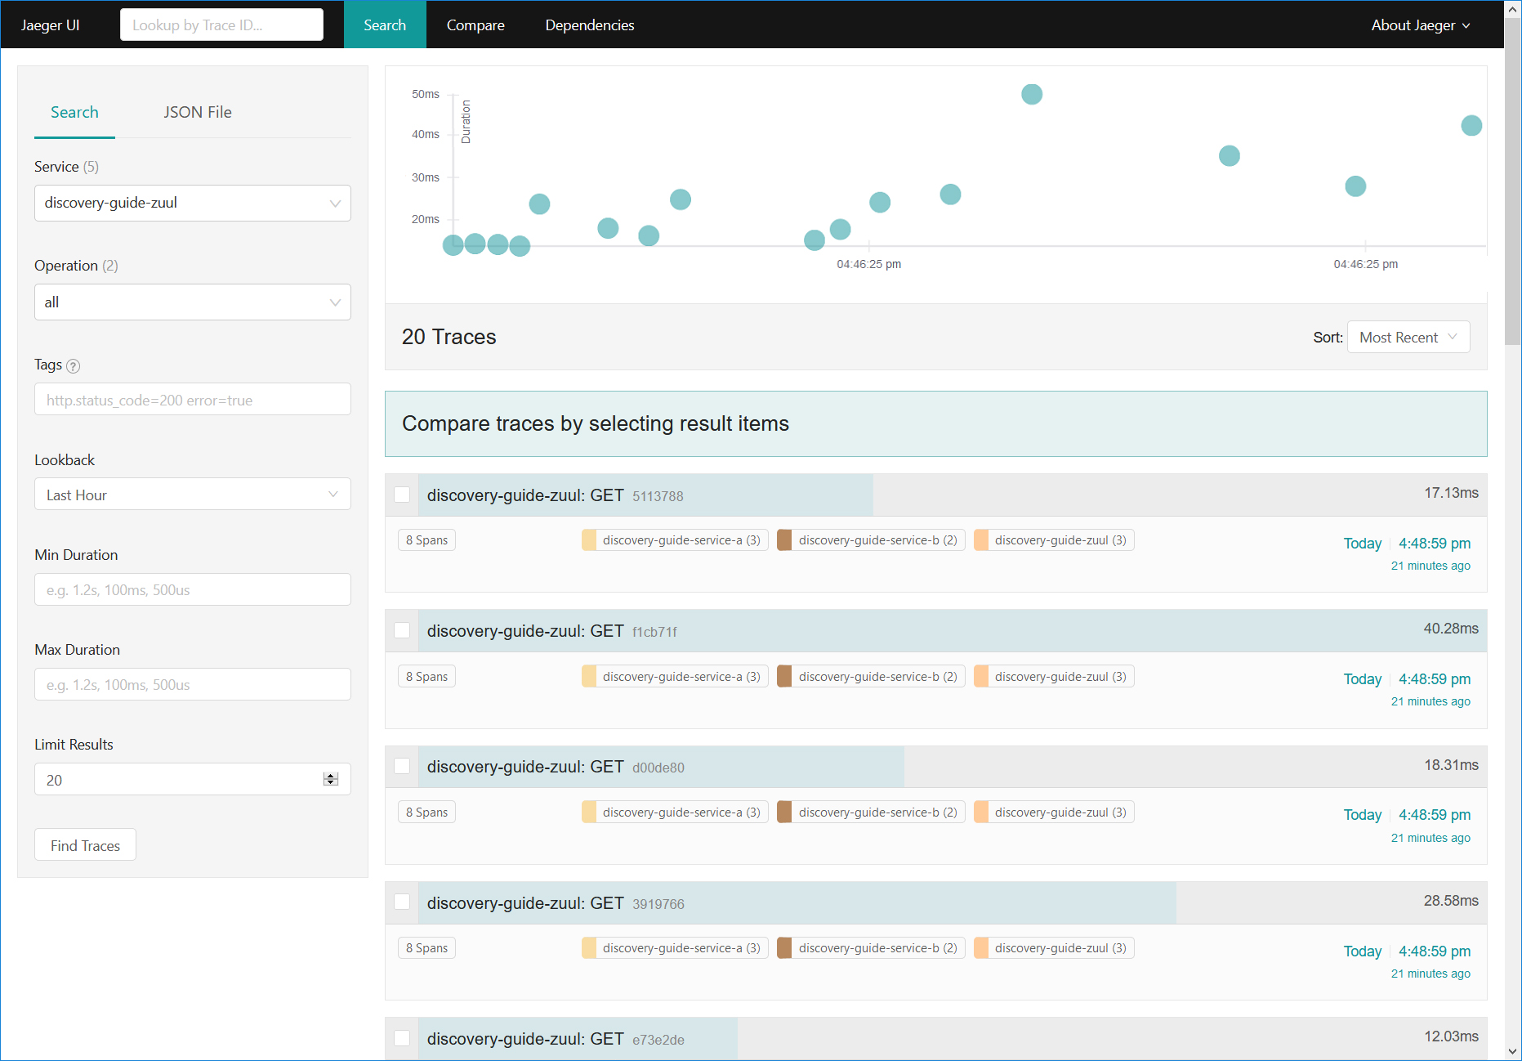Open the Compare navigation tab
Viewport: 1522px width, 1061px height.
point(475,25)
